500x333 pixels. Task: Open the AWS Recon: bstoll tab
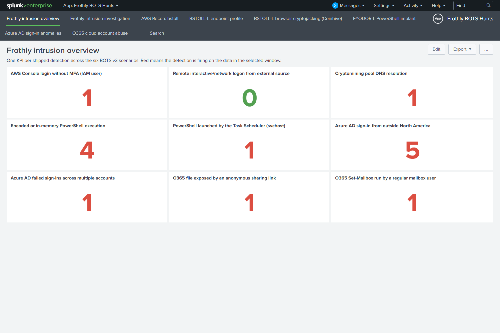pyautogui.click(x=160, y=19)
